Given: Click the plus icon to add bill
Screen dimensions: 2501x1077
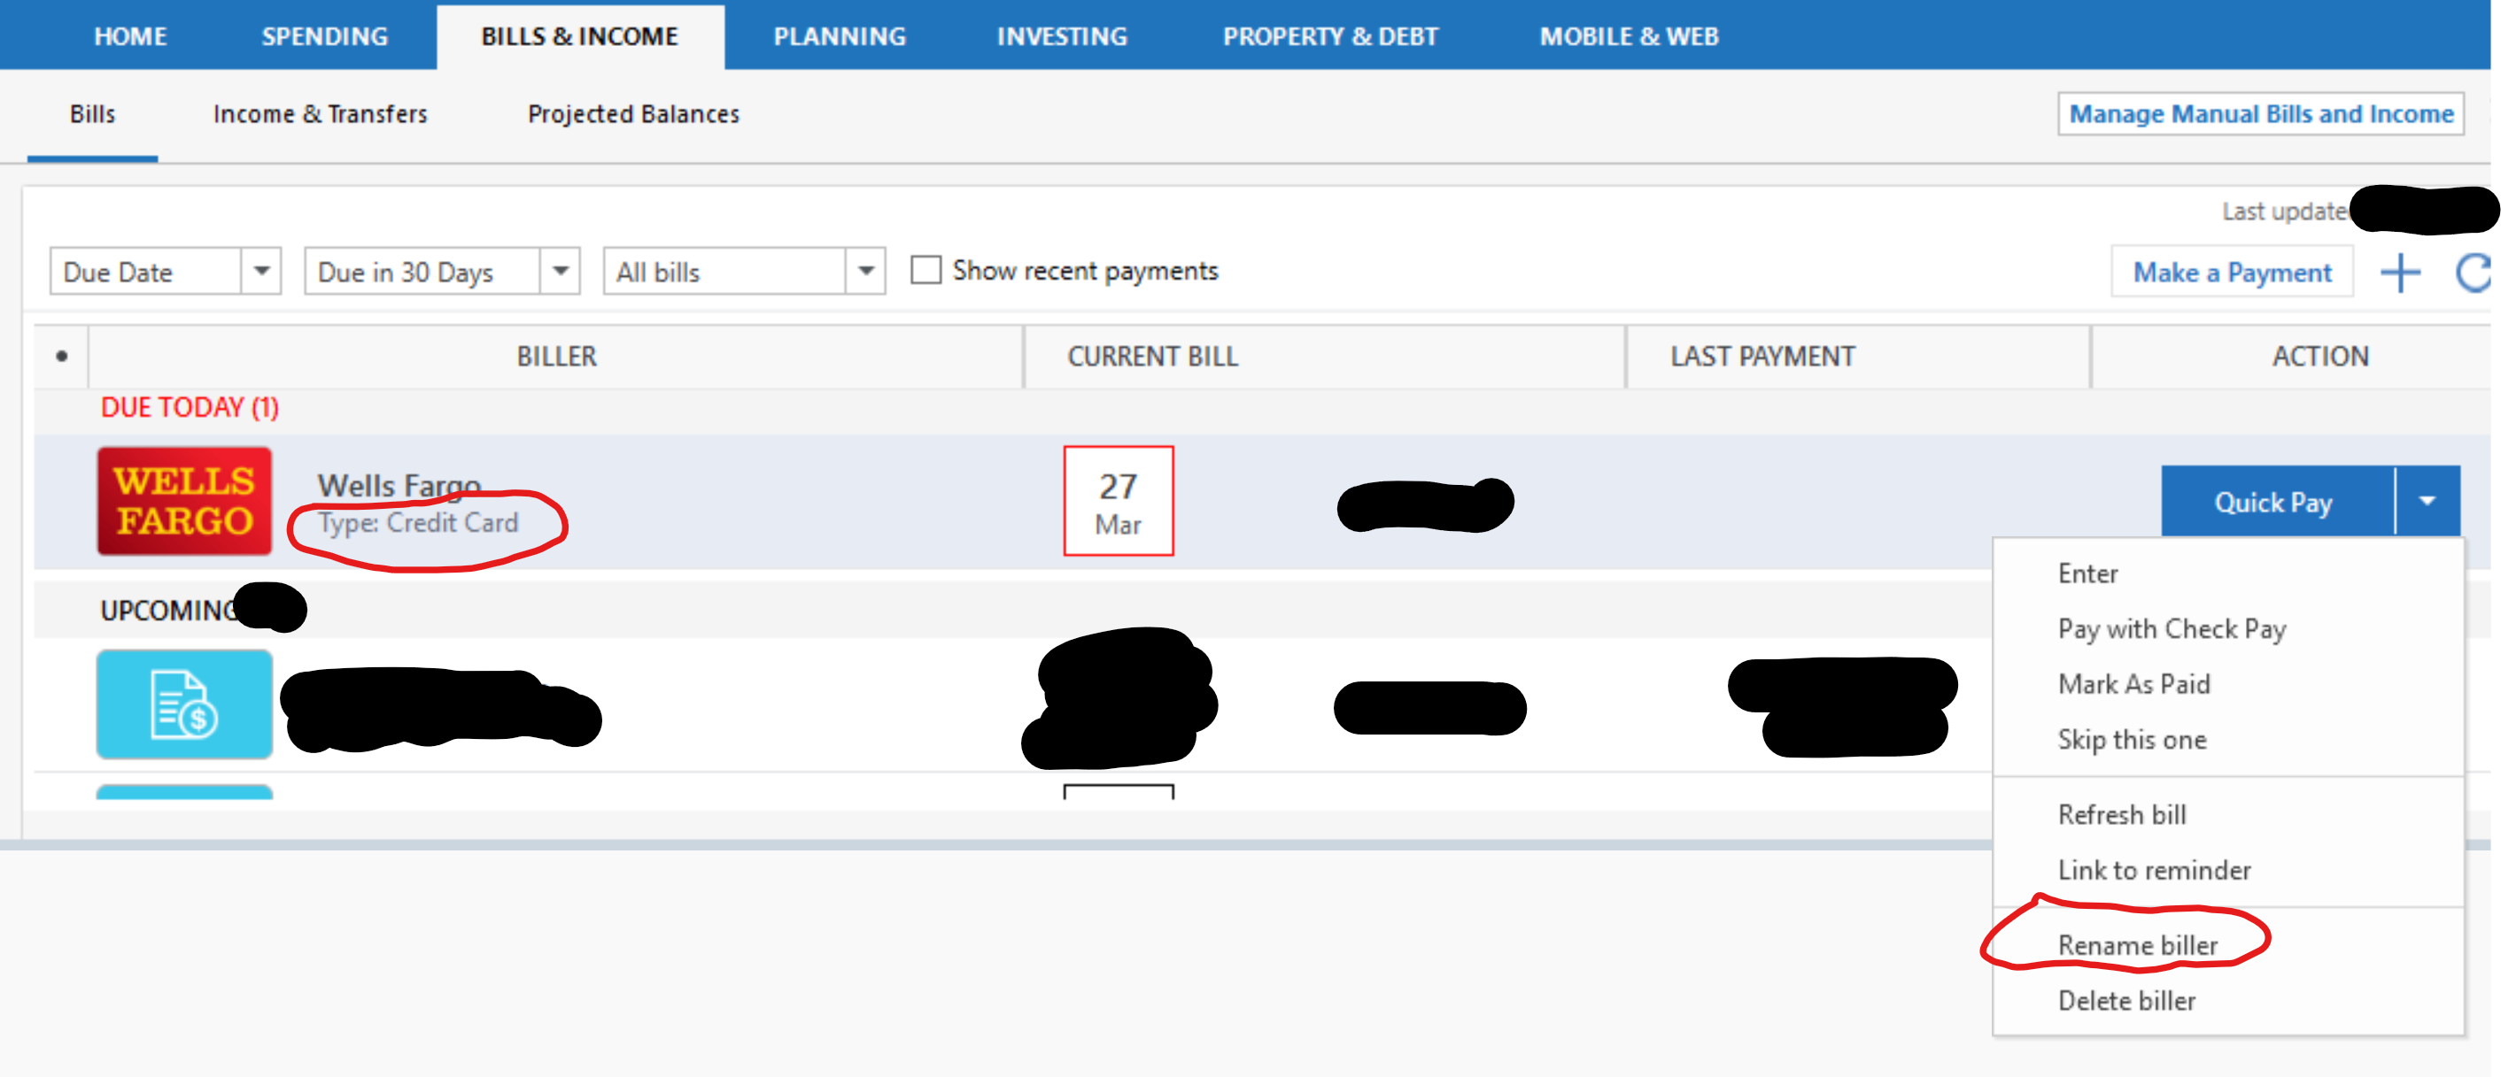Looking at the screenshot, I should pos(2399,273).
